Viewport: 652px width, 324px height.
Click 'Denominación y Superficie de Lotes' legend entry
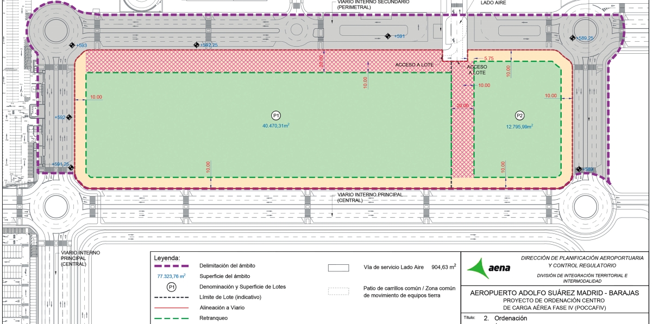(x=243, y=287)
